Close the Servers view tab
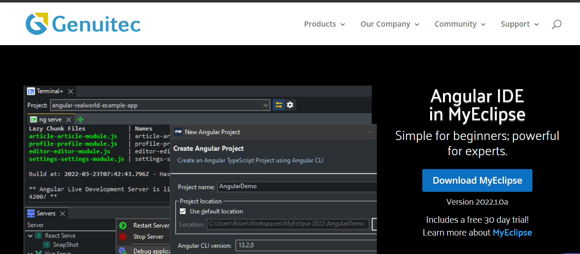580x254 pixels. click(x=63, y=214)
